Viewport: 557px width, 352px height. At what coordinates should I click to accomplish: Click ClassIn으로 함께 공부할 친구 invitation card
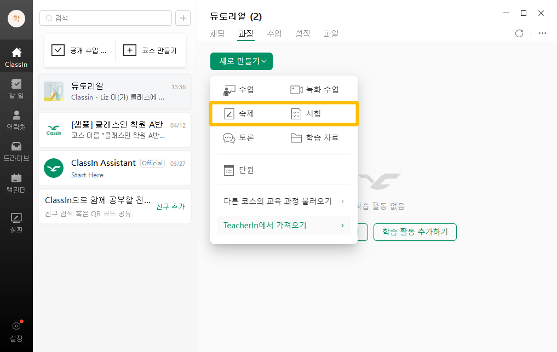(x=114, y=206)
